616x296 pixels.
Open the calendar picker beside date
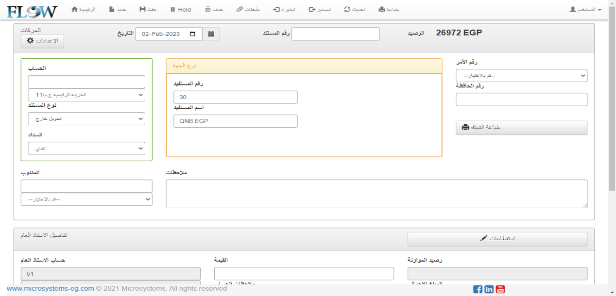pos(211,34)
